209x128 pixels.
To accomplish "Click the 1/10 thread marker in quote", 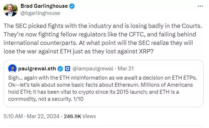I will click(78, 99).
